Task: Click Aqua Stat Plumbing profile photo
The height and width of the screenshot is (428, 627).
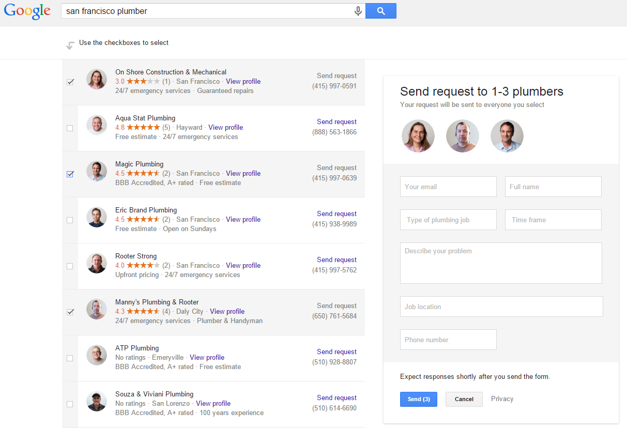Action: tap(97, 125)
